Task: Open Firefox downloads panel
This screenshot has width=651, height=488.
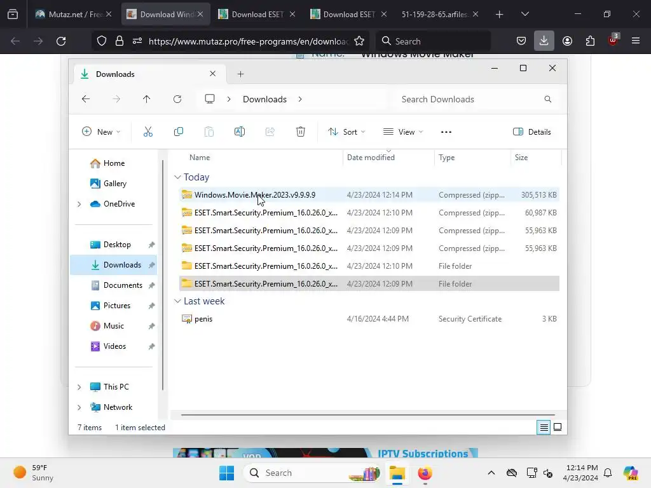Action: pos(544,41)
